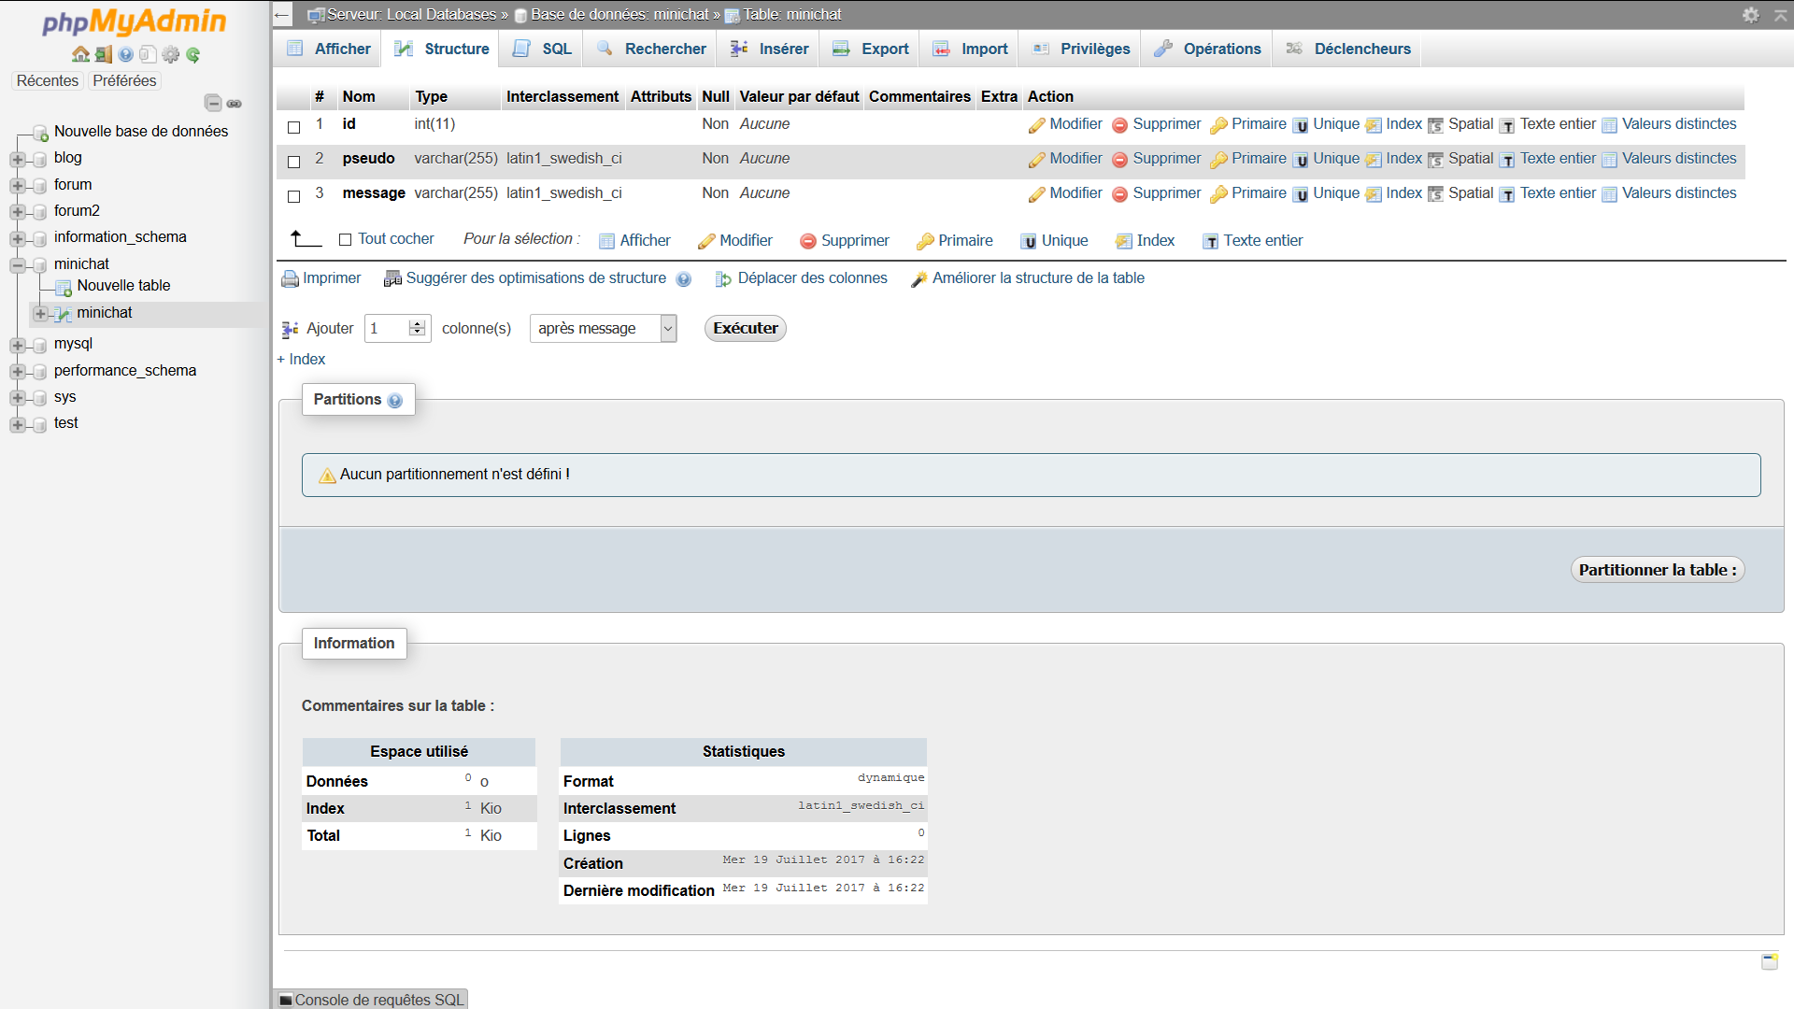Click the column count number field

click(x=388, y=329)
